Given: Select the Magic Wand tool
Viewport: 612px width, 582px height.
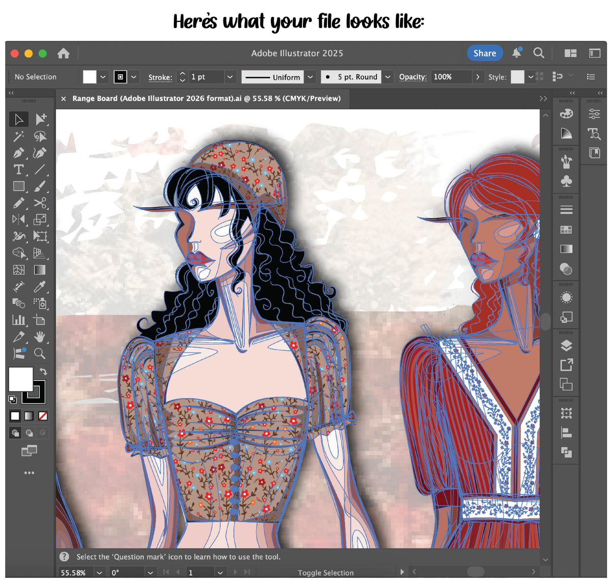Looking at the screenshot, I should [19, 136].
